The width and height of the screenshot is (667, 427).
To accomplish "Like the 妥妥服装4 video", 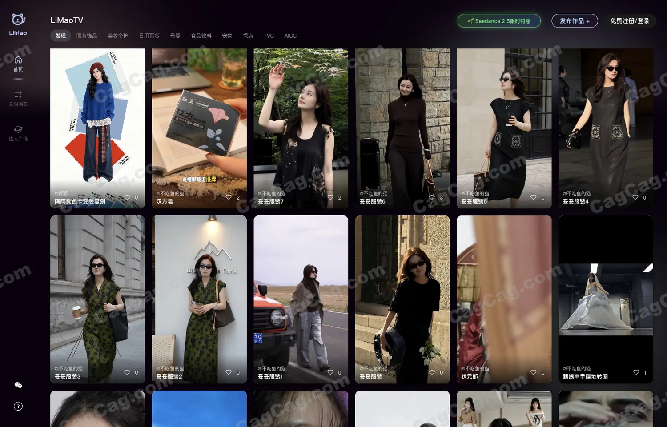I will point(635,197).
